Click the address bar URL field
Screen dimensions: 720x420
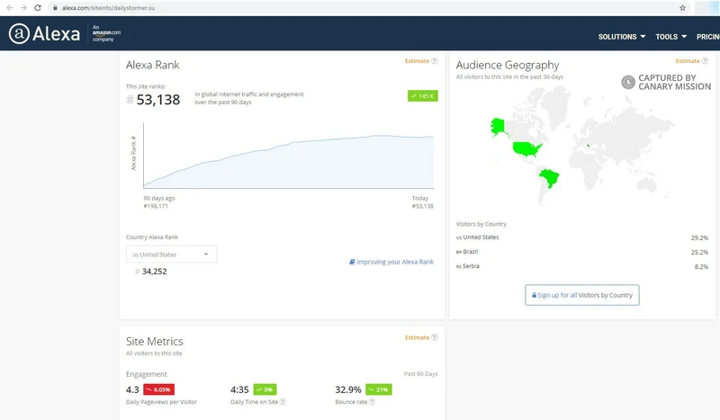tap(360, 7)
